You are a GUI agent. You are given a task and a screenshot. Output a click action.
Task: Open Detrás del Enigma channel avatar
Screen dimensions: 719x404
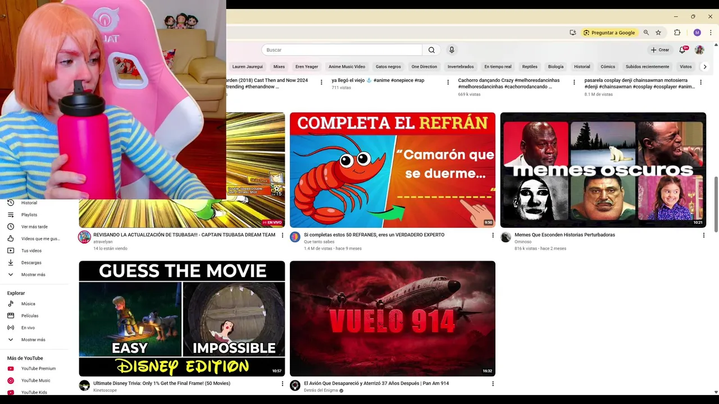point(295,385)
